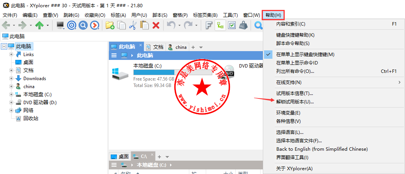Screen dimensions: 405x174
Task: Open Undo history dropdown arrow
Action: click(180, 25)
